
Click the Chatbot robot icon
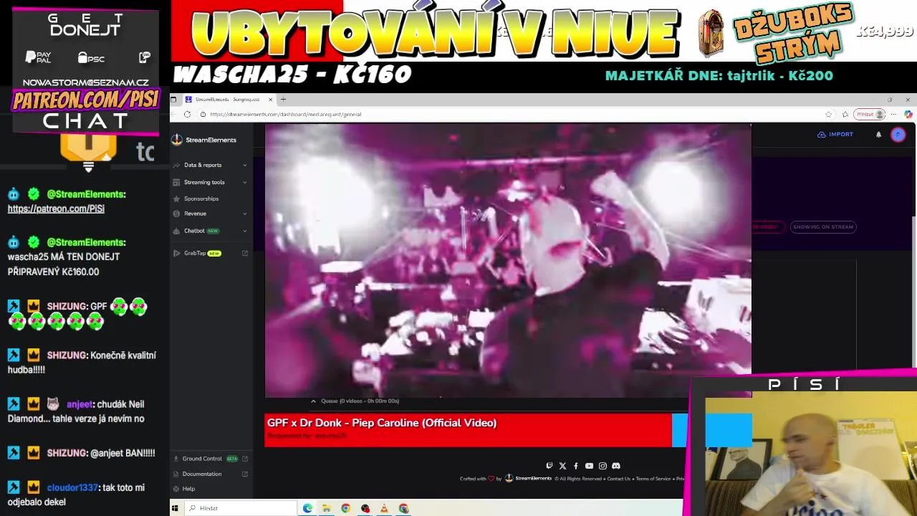click(177, 231)
